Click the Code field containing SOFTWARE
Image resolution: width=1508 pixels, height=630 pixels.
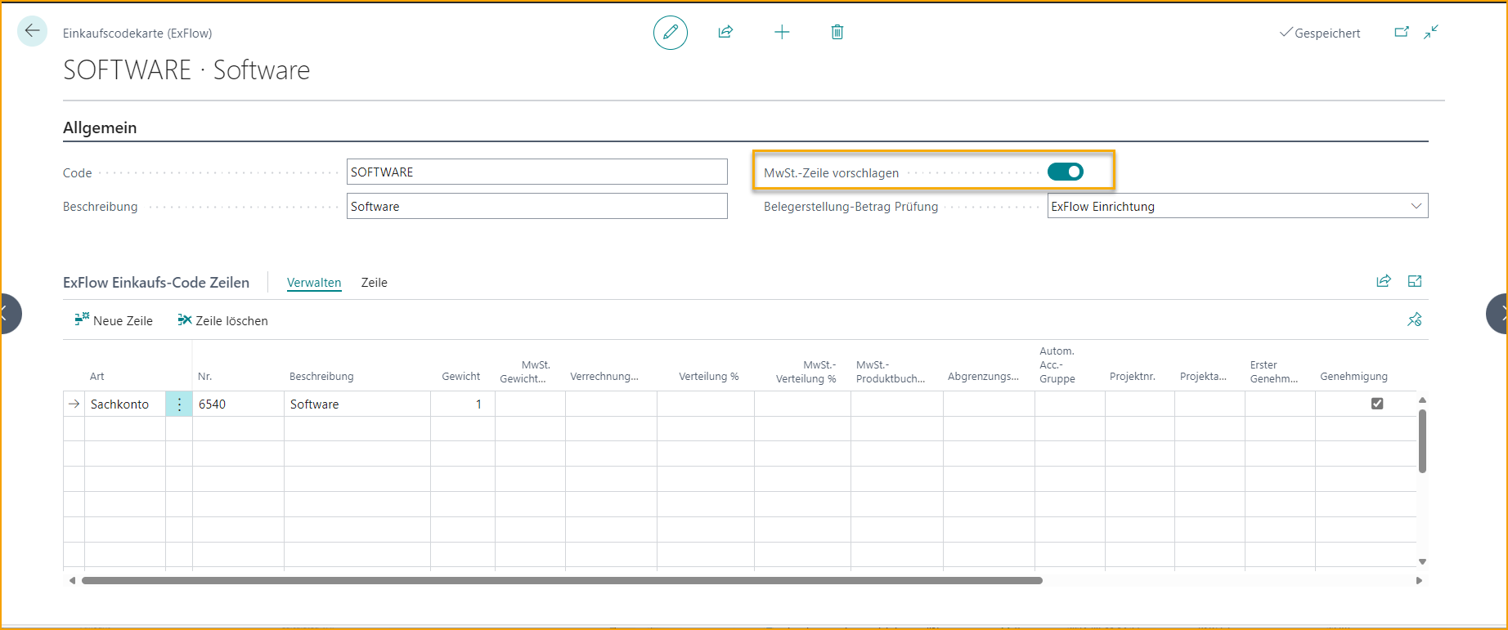point(536,172)
